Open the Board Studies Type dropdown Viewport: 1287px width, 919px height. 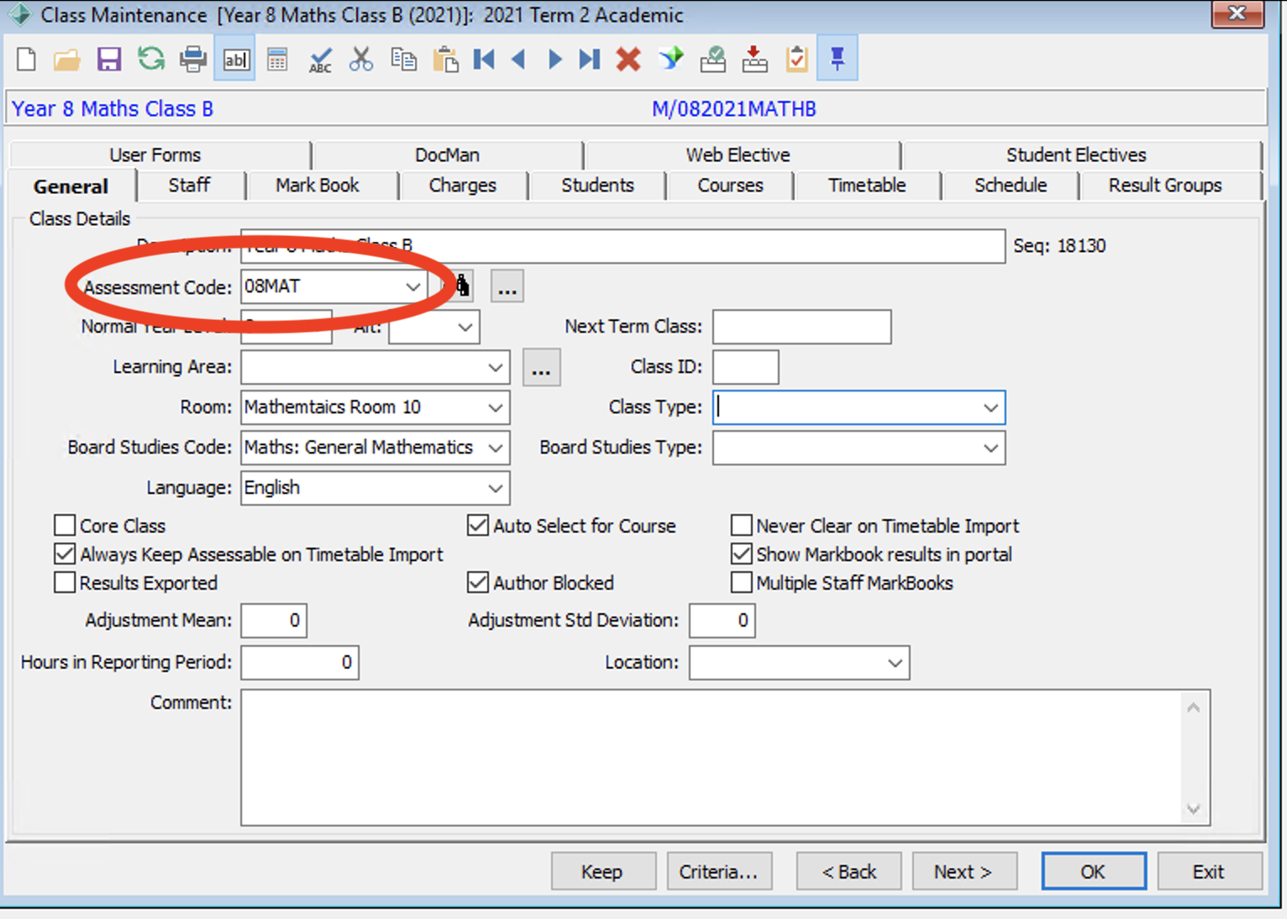990,448
